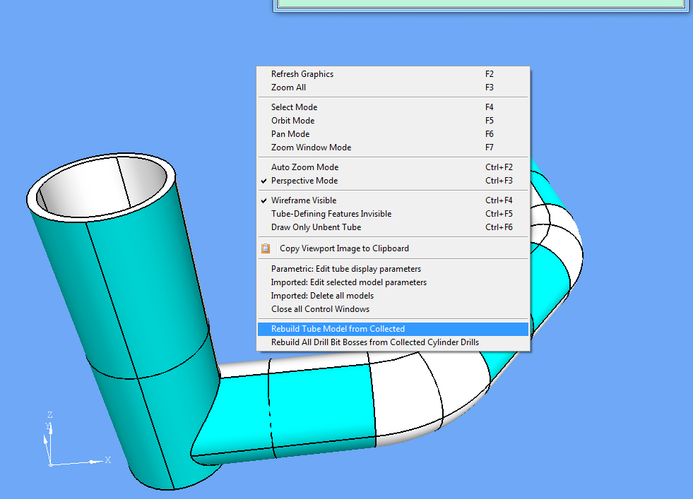Activate Orbit Mode

(x=292, y=121)
